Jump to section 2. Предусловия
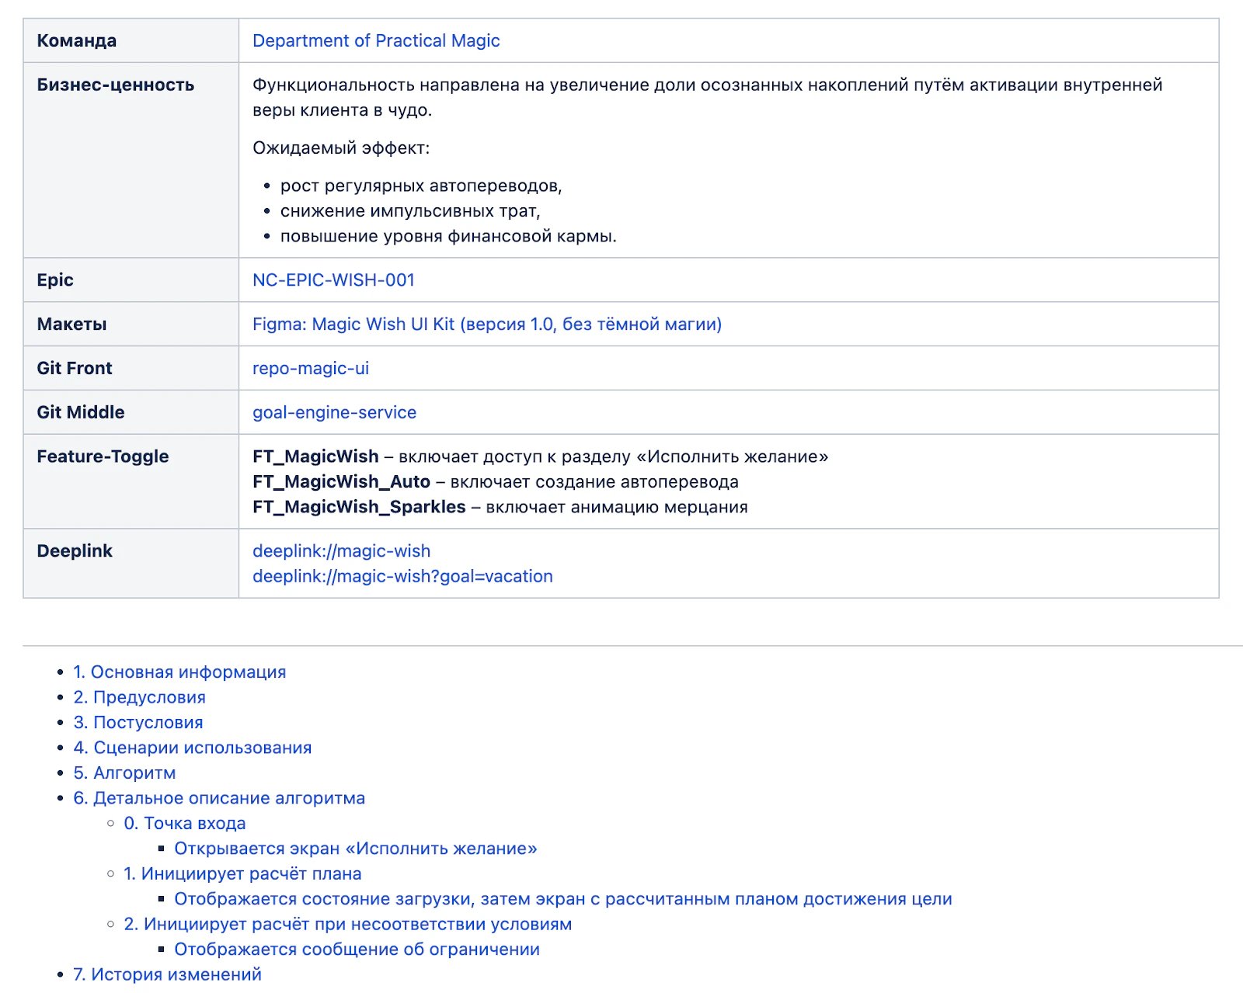The height and width of the screenshot is (993, 1243). tap(139, 697)
